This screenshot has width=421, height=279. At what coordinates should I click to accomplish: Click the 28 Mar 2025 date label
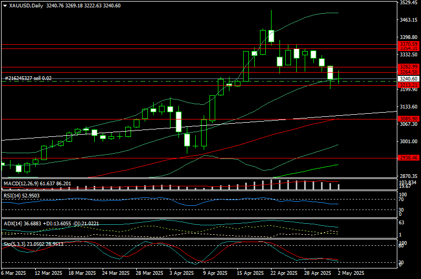click(149, 273)
